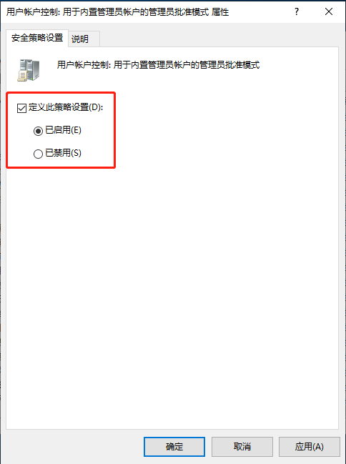Click the gray footer area left of 确定
The height and width of the screenshot is (464, 346).
[x=72, y=447]
